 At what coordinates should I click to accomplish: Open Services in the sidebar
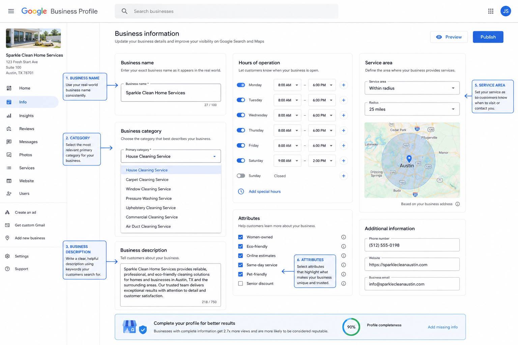[x=29, y=168]
